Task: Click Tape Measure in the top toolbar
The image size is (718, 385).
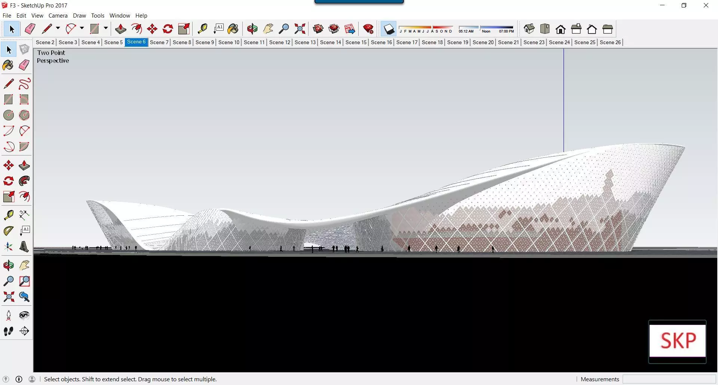Action: [x=202, y=29]
